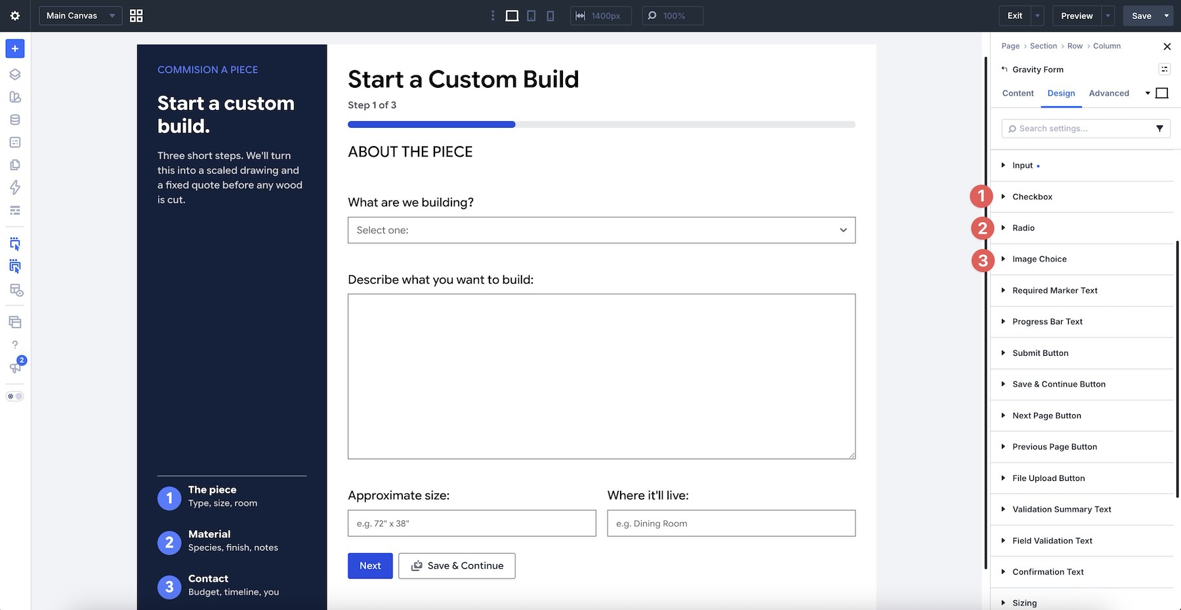
Task: Open the pages copy icon in sidebar
Action: click(15, 165)
